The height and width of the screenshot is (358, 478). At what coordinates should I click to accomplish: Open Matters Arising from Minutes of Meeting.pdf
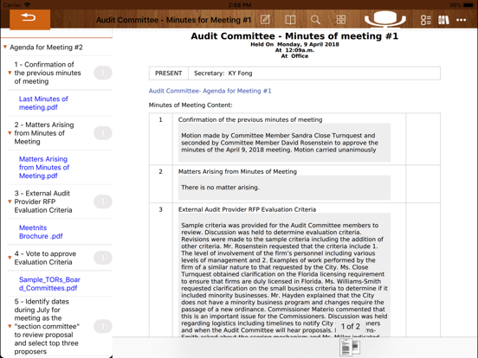pos(44,168)
